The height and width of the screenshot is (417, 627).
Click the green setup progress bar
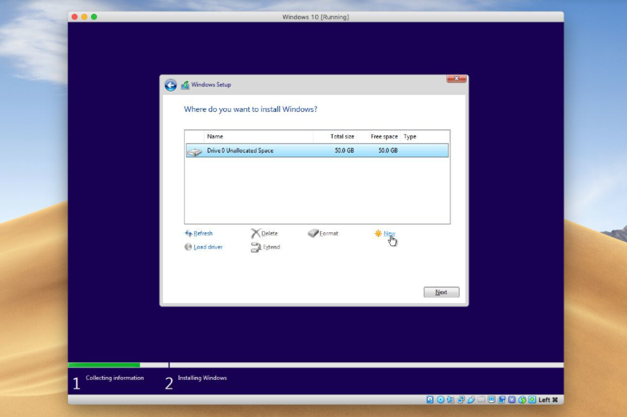point(104,365)
